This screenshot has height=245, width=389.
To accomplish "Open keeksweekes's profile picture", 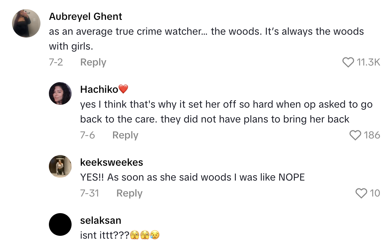I will [x=60, y=166].
